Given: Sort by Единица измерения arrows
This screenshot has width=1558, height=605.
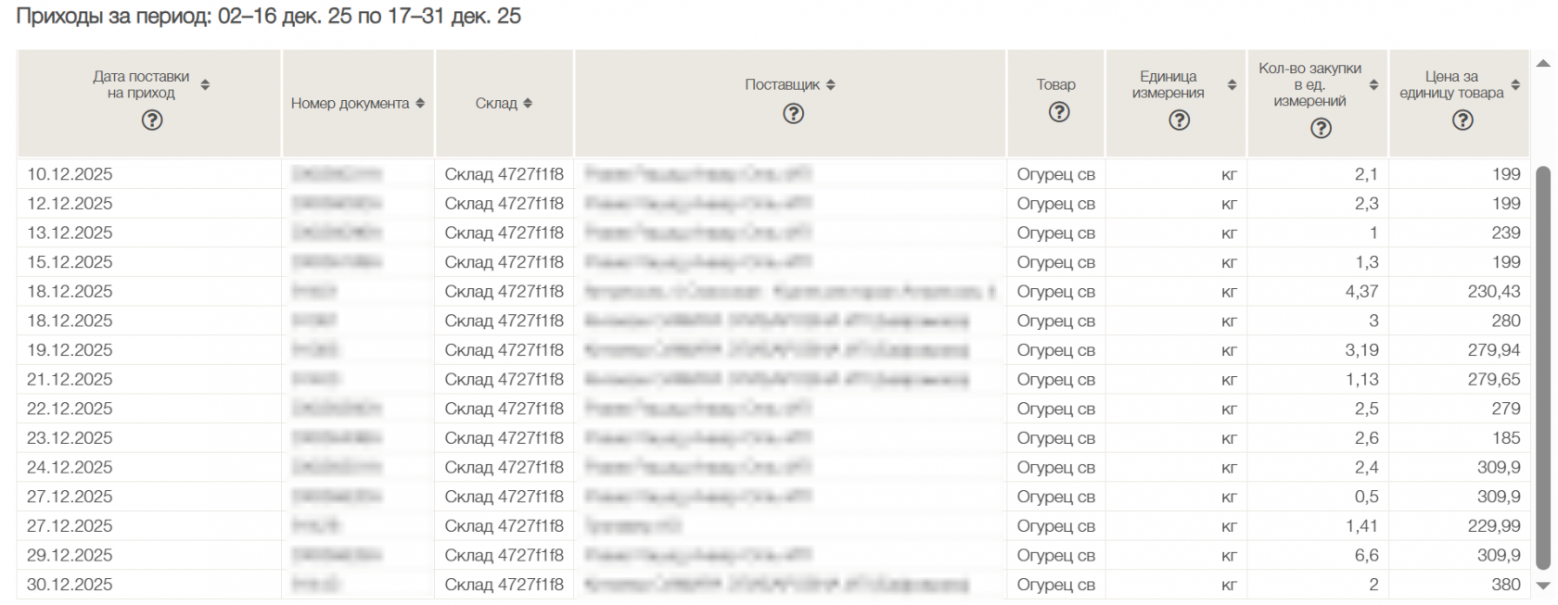Looking at the screenshot, I should point(1232,84).
